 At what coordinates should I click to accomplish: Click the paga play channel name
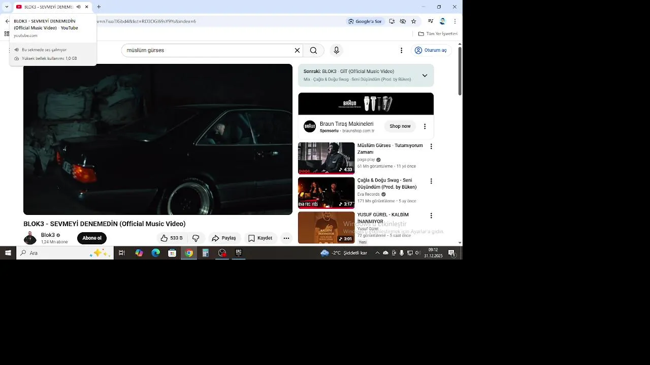point(366,160)
